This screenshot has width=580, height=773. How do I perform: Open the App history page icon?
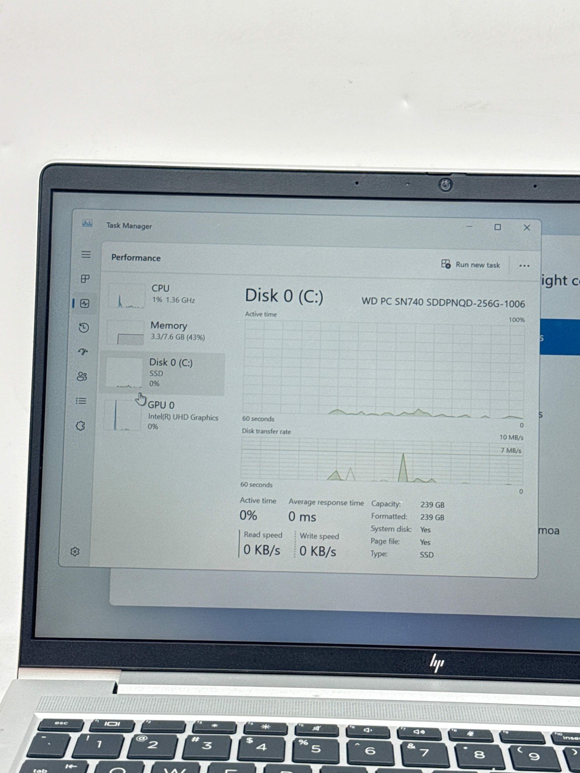(x=84, y=328)
